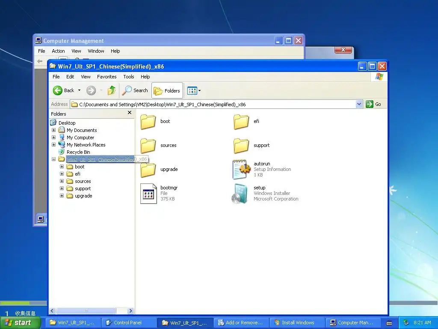Viewport: 438px width, 329px height.
Task: Open the Views dropdown button
Action: click(194, 91)
